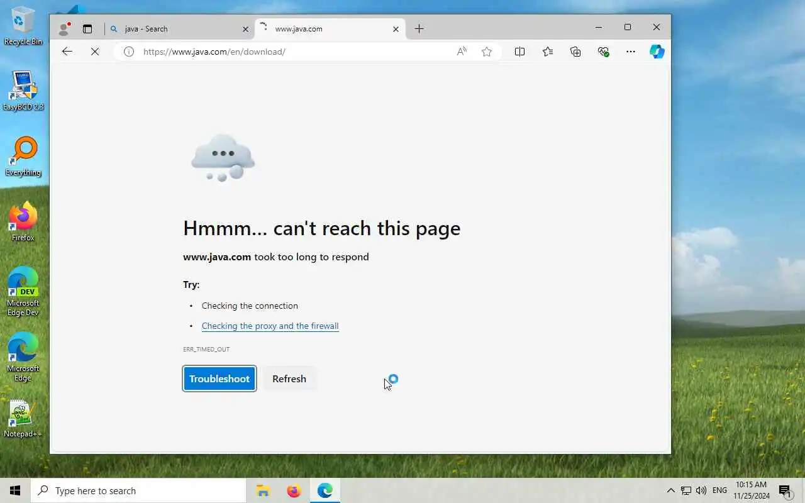View site information icon in address bar
The width and height of the screenshot is (805, 503).
(129, 52)
